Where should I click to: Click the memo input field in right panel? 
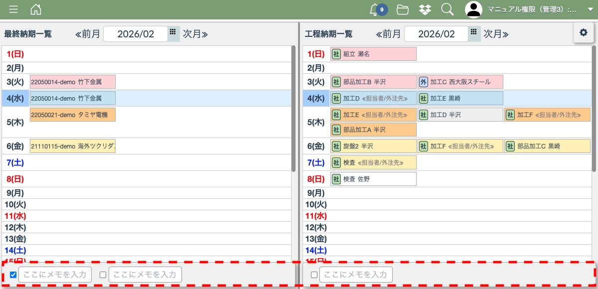[x=356, y=275]
